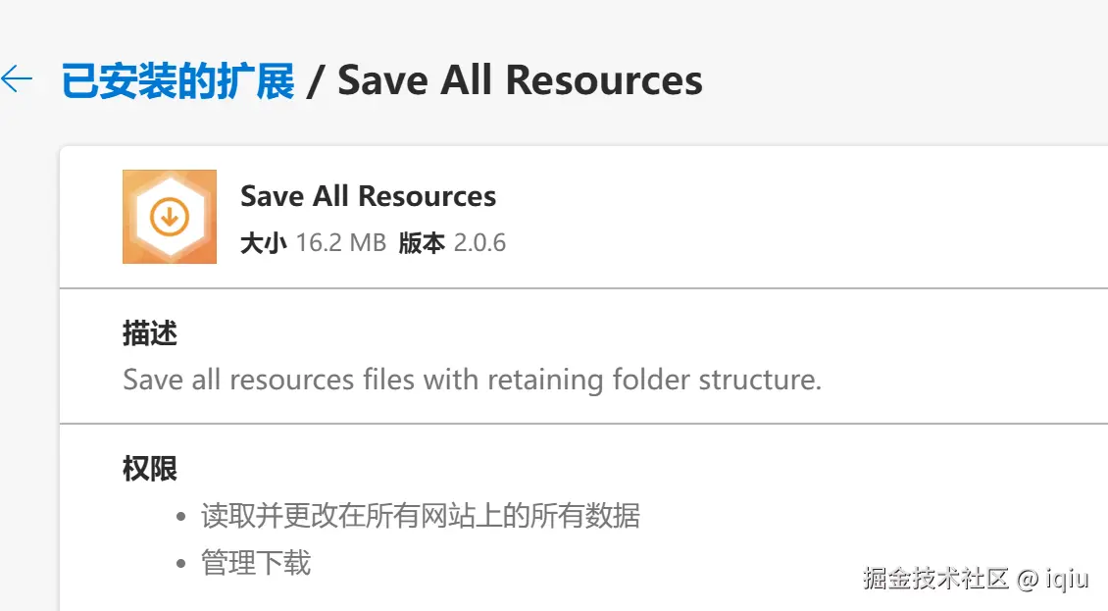1108x611 pixels.
Task: Select the Save All Resources extension name
Action: [368, 196]
